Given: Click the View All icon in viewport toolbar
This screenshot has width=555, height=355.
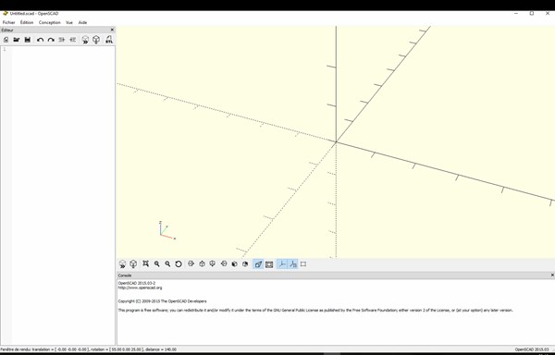Looking at the screenshot, I should tap(145, 263).
